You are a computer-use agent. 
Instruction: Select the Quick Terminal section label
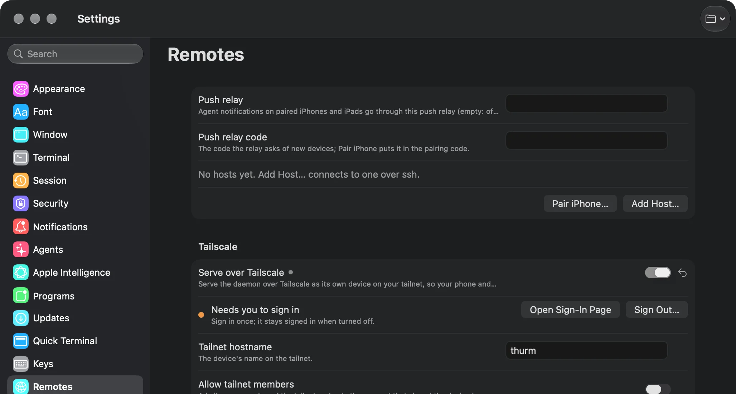point(65,341)
